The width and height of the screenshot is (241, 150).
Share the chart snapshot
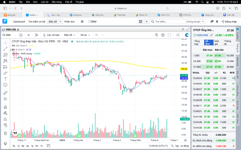(x=178, y=35)
